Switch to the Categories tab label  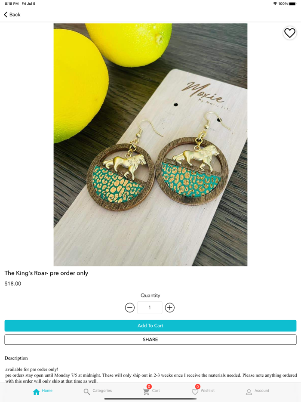tap(102, 390)
